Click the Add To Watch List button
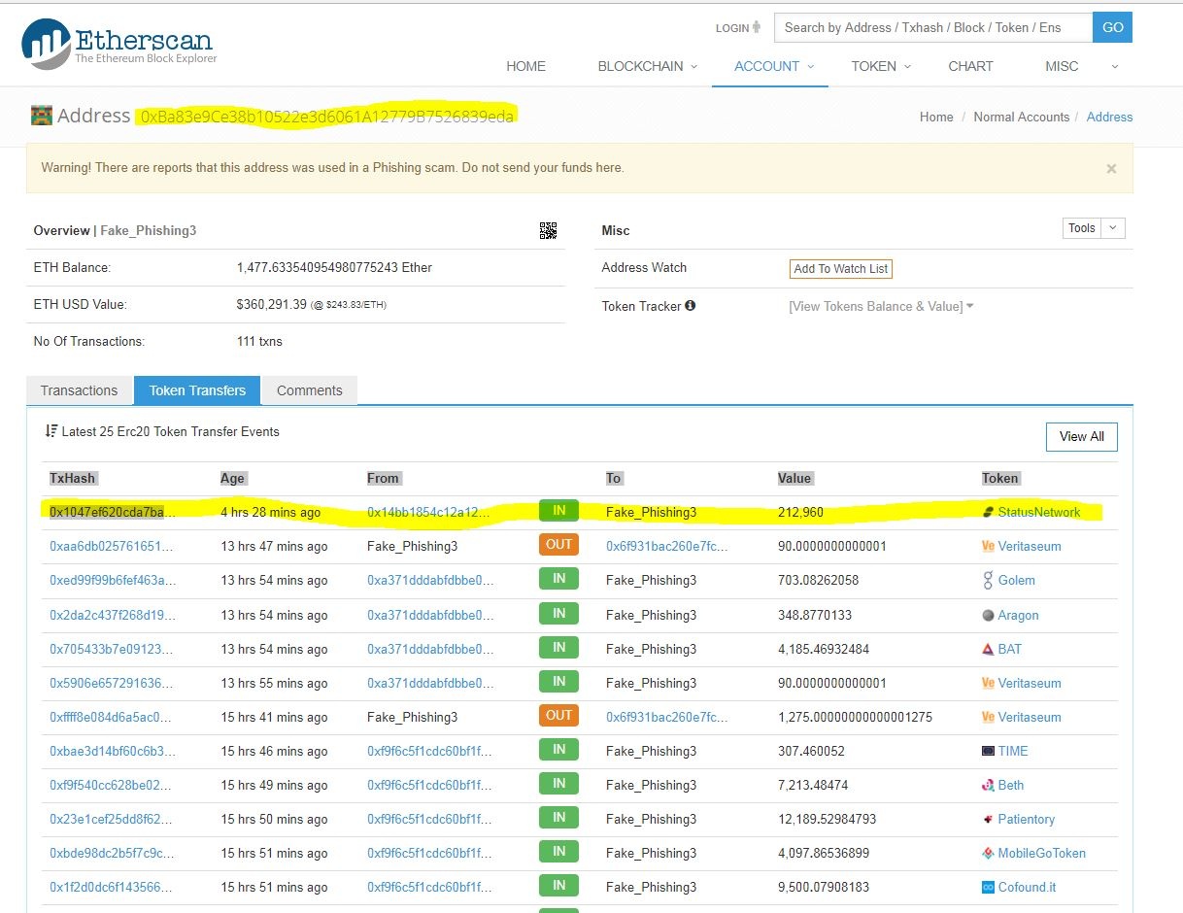The height and width of the screenshot is (913, 1183). click(840, 269)
